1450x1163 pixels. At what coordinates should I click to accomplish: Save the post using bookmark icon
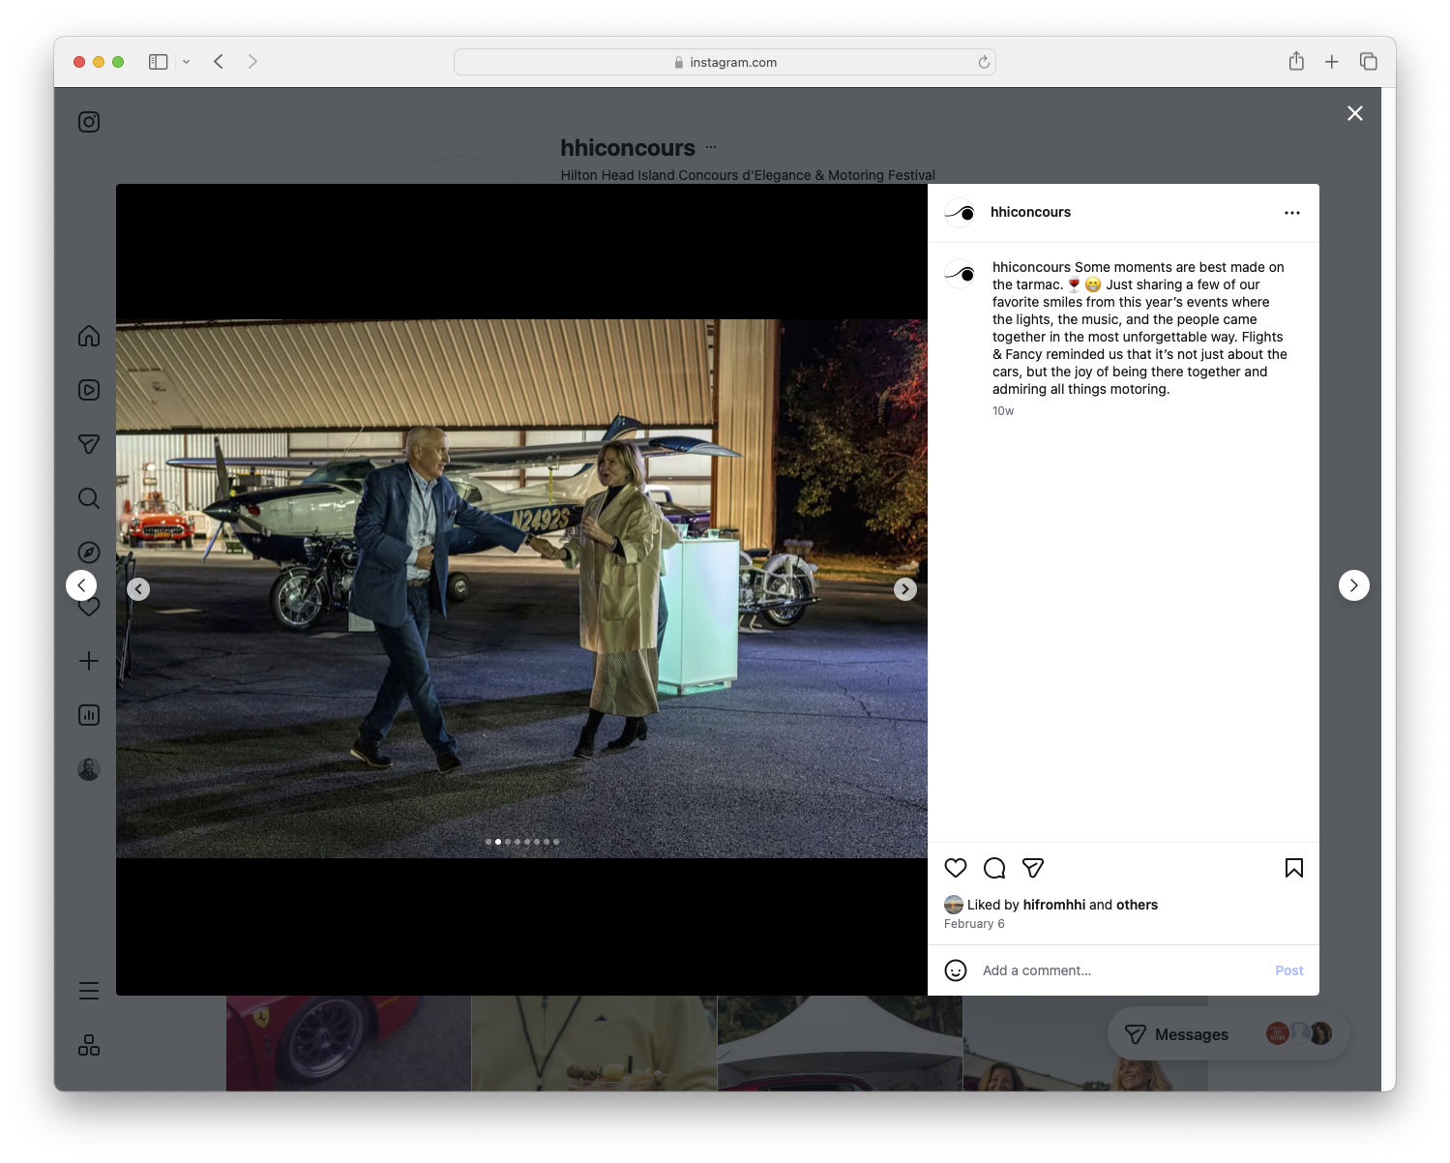coord(1293,868)
